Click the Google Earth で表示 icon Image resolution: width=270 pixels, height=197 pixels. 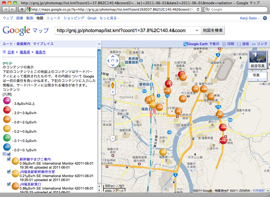tap(186, 44)
